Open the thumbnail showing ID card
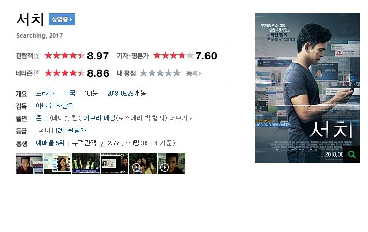The image size is (368, 232). point(114,163)
